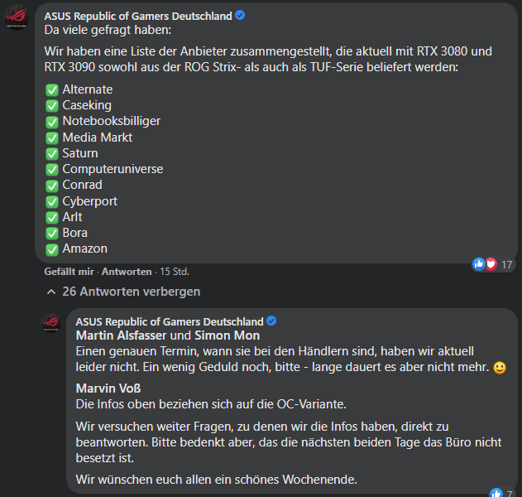The height and width of the screenshot is (497, 522).
Task: Open Simon Mon's profile
Action: coord(227,336)
